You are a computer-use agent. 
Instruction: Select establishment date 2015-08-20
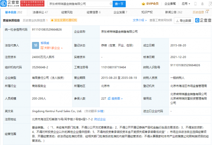(x=178, y=45)
